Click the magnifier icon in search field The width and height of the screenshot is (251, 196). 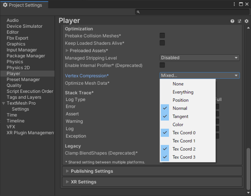click(138, 12)
